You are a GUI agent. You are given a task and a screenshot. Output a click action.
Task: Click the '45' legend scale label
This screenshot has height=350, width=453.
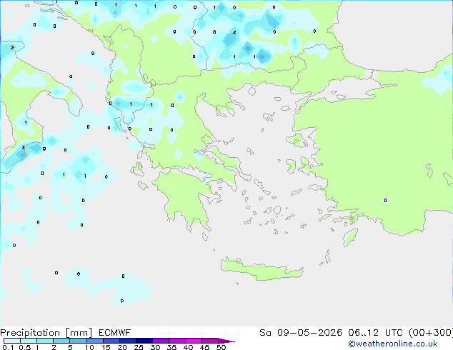[204, 347]
